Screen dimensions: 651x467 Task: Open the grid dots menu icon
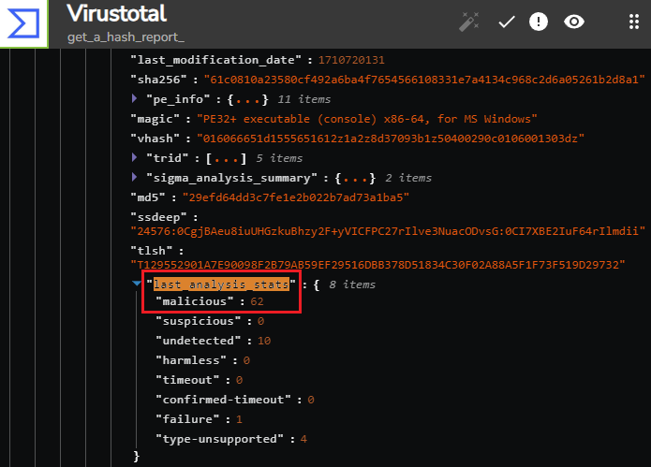click(x=633, y=22)
